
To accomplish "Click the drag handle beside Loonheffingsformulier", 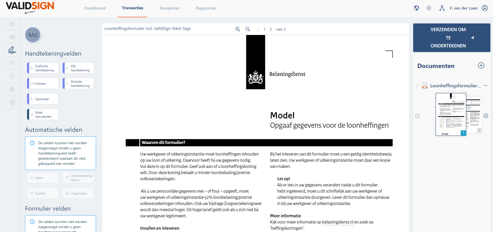I will [417, 85].
